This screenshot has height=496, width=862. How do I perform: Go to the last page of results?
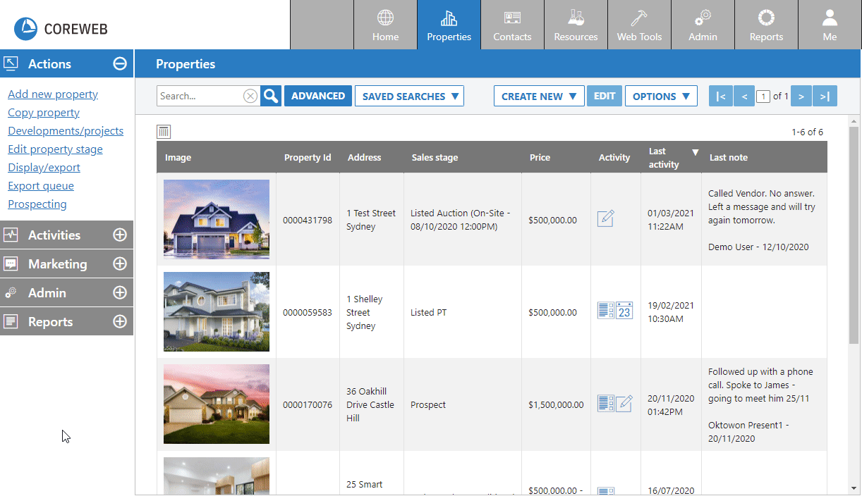pos(825,97)
